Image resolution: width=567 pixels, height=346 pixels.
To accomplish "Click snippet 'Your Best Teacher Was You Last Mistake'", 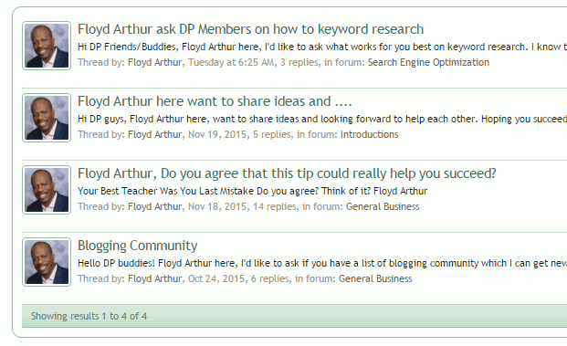I will pos(252,191).
